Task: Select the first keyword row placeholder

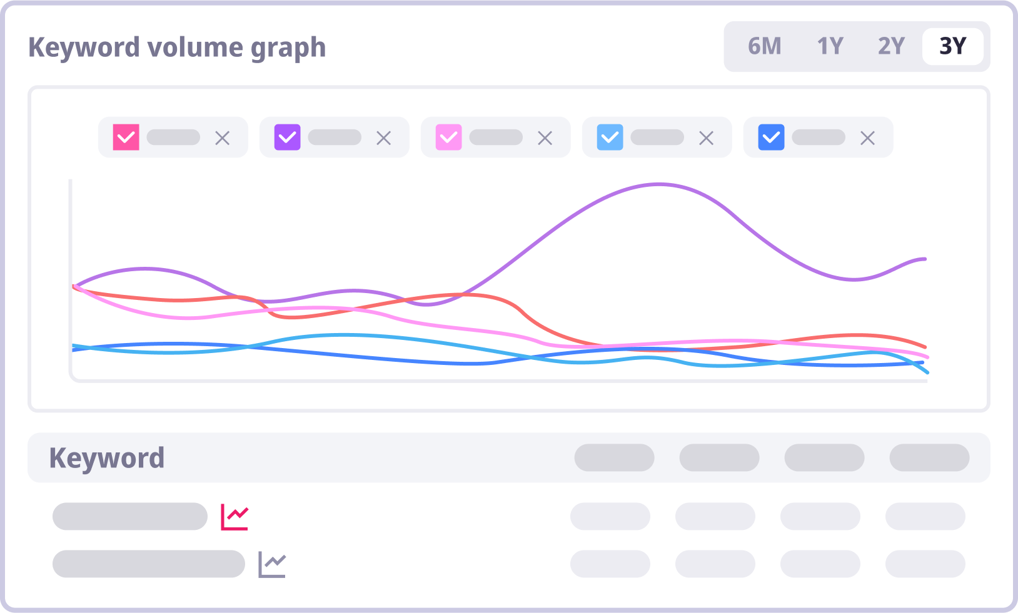Action: click(x=130, y=517)
